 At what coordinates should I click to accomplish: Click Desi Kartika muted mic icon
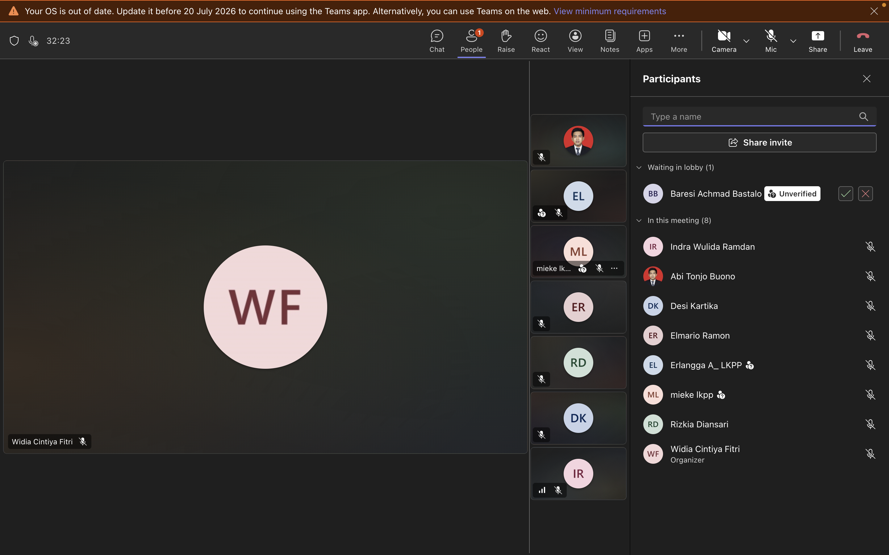coord(870,306)
